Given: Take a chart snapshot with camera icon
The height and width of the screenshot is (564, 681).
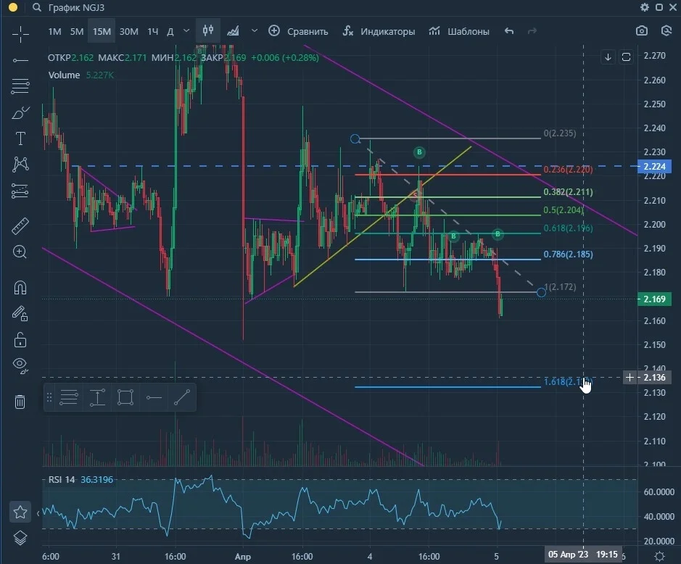Looking at the screenshot, I should (x=642, y=31).
